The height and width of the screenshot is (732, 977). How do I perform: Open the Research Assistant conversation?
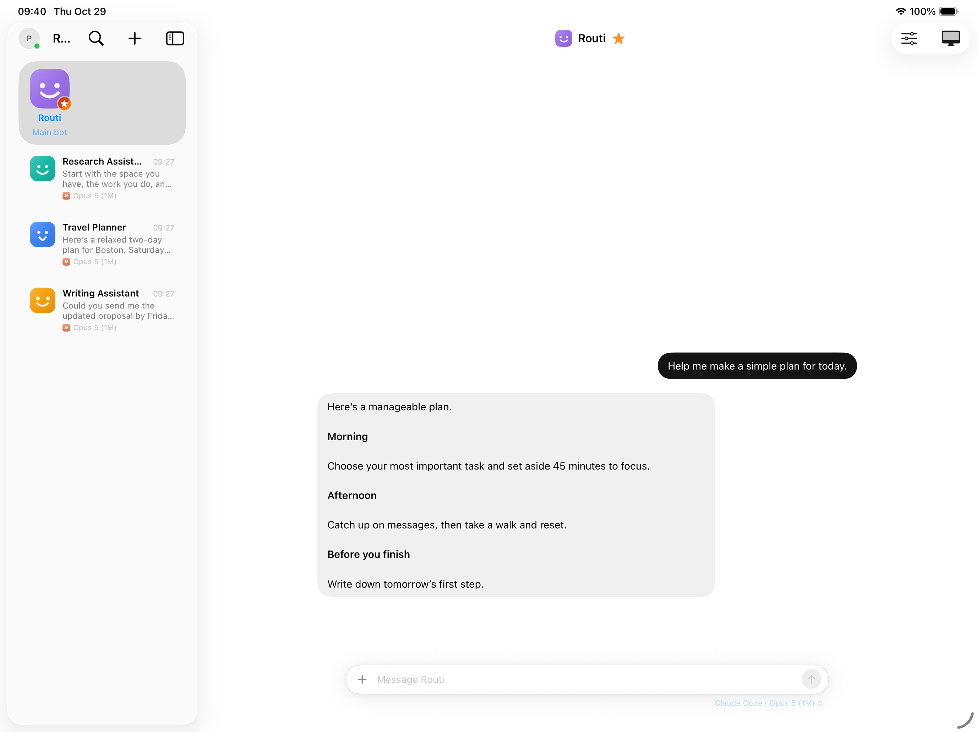coord(102,178)
